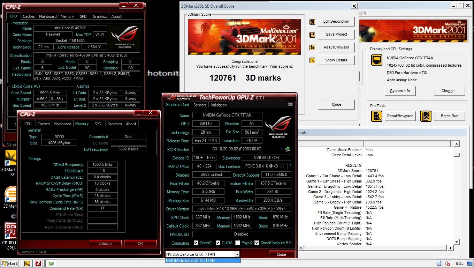Click the Pro Tools ResultBrowser magnifier icon
Screen dimensions: 474x268
(376, 116)
